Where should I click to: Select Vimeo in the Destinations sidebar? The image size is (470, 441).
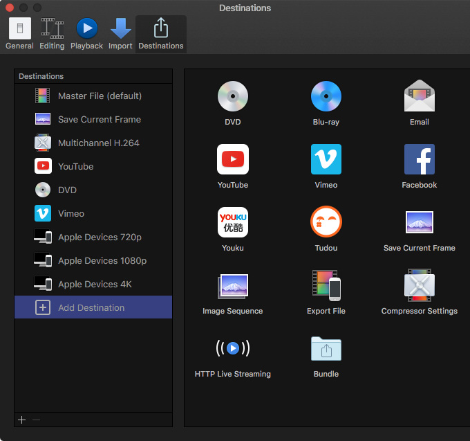coord(93,213)
